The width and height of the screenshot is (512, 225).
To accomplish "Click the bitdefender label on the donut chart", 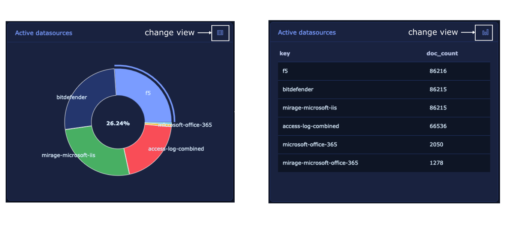I will tap(72, 97).
